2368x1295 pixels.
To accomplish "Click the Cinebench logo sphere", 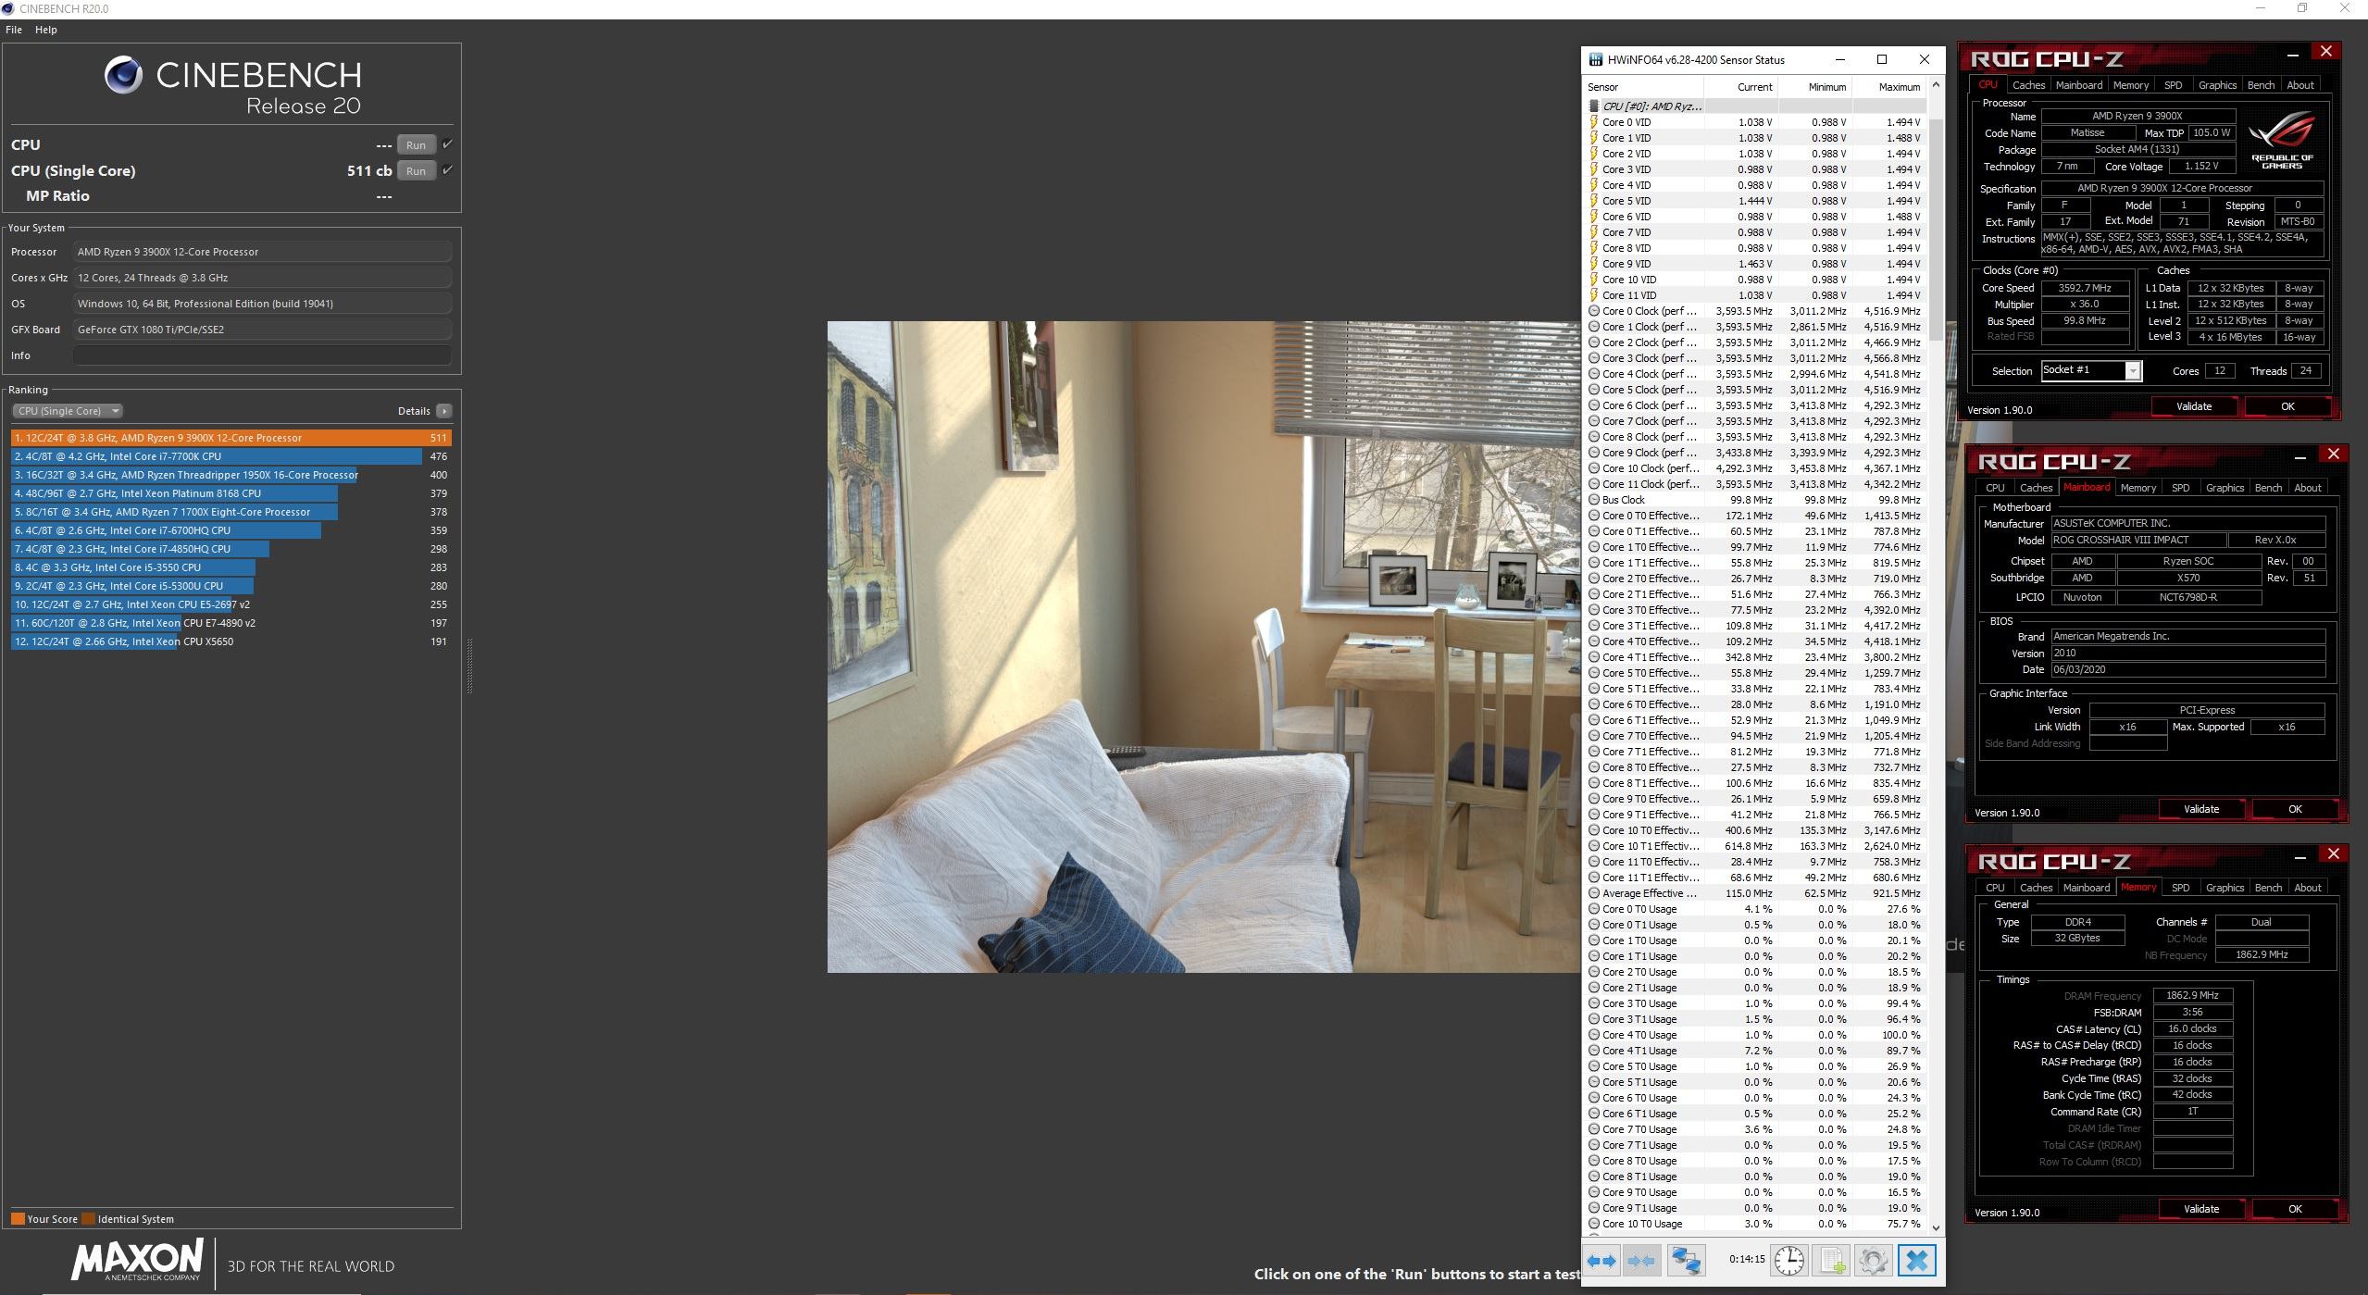I will [x=123, y=75].
